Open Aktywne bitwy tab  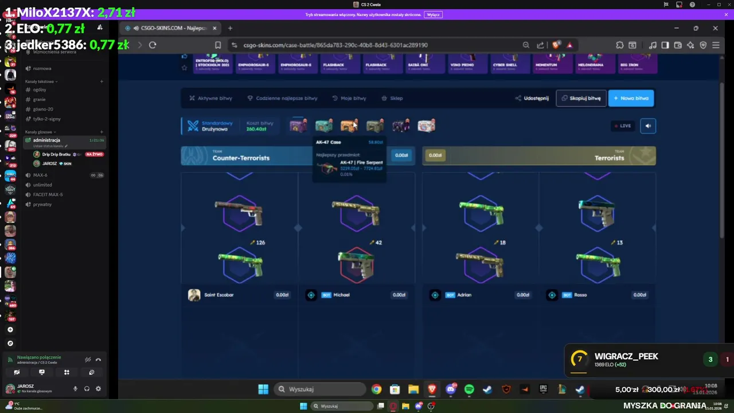[210, 98]
